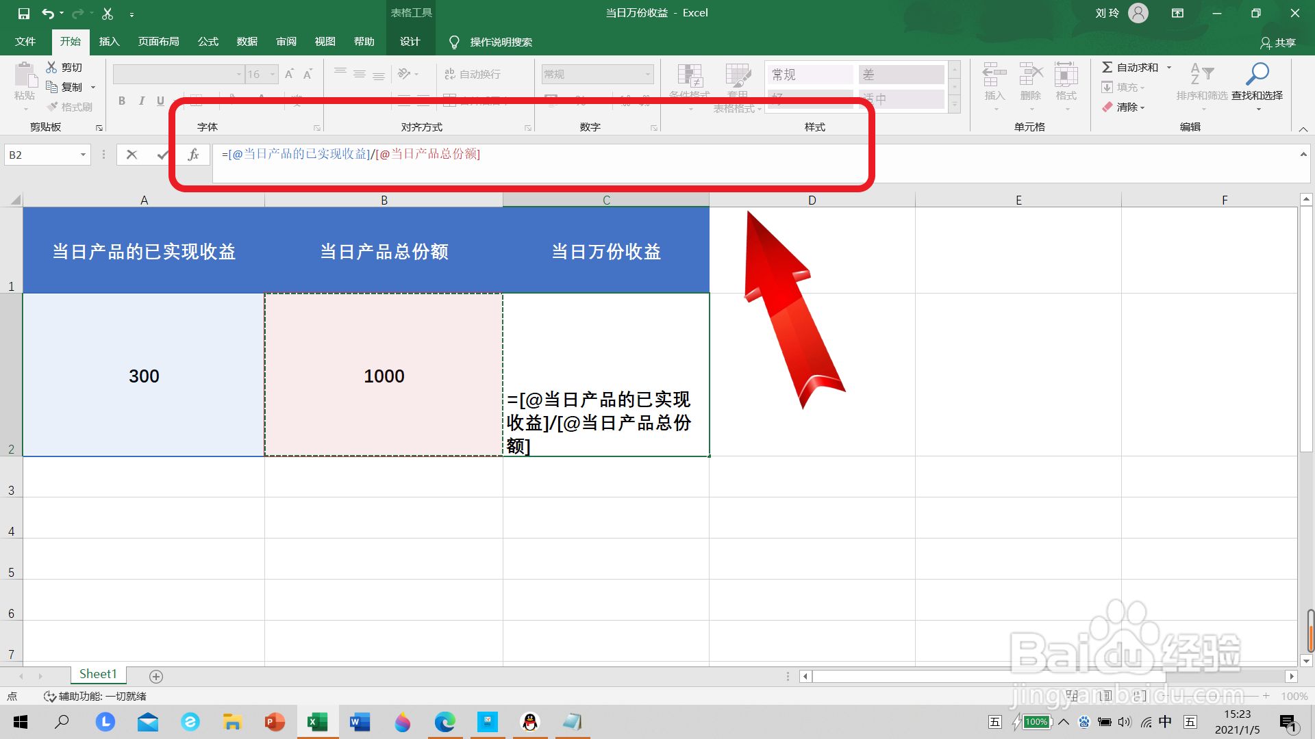Click the Insert Function fx icon
1315x739 pixels.
(x=194, y=155)
